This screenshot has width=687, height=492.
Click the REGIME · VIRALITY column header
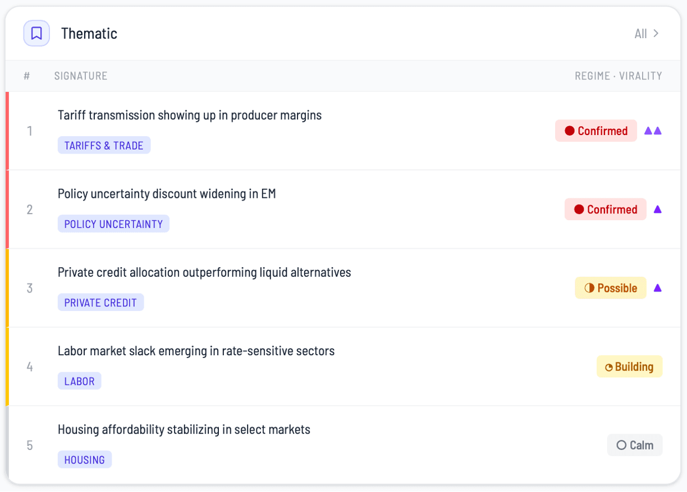coord(619,76)
